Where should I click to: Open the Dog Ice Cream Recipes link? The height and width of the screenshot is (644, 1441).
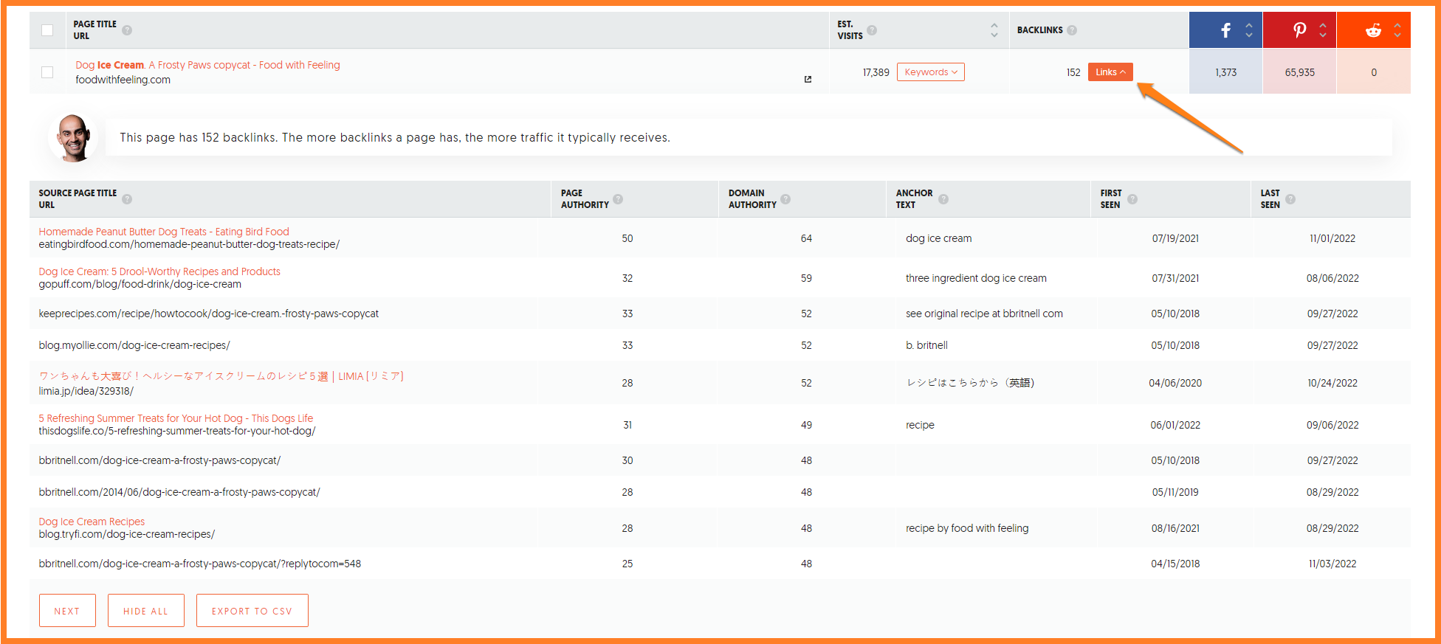pos(92,522)
